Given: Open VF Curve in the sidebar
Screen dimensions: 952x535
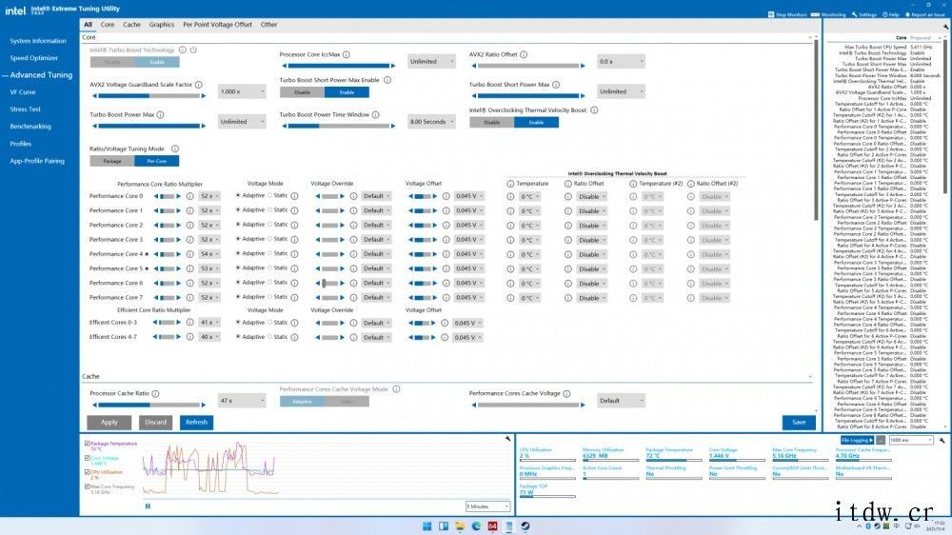Looking at the screenshot, I should coord(23,92).
